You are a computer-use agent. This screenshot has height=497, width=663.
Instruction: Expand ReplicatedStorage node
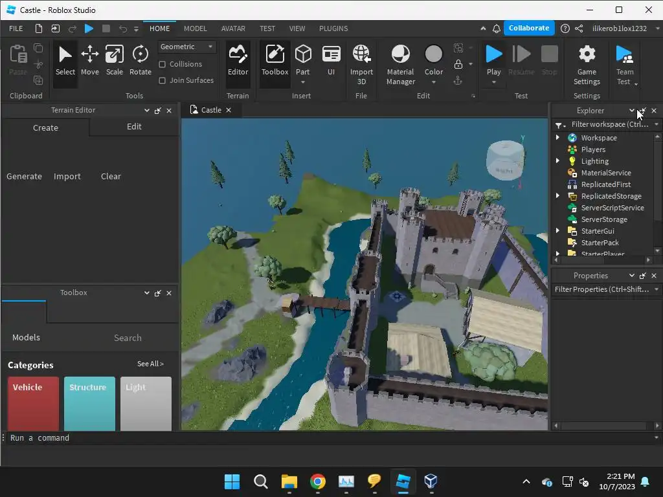pyautogui.click(x=557, y=195)
